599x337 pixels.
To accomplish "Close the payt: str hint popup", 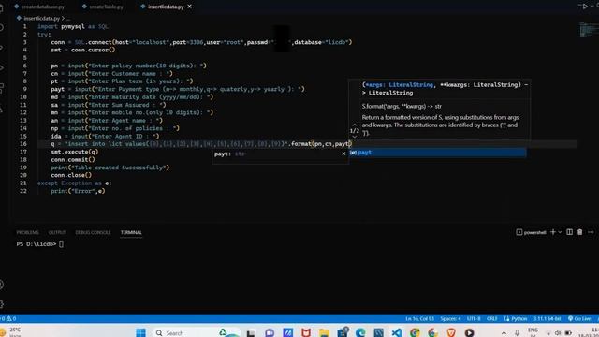I will [343, 154].
